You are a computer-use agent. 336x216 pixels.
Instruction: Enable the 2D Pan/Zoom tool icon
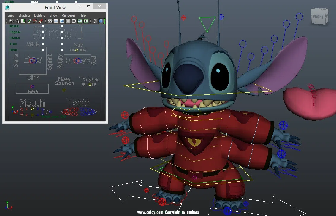click(35, 21)
